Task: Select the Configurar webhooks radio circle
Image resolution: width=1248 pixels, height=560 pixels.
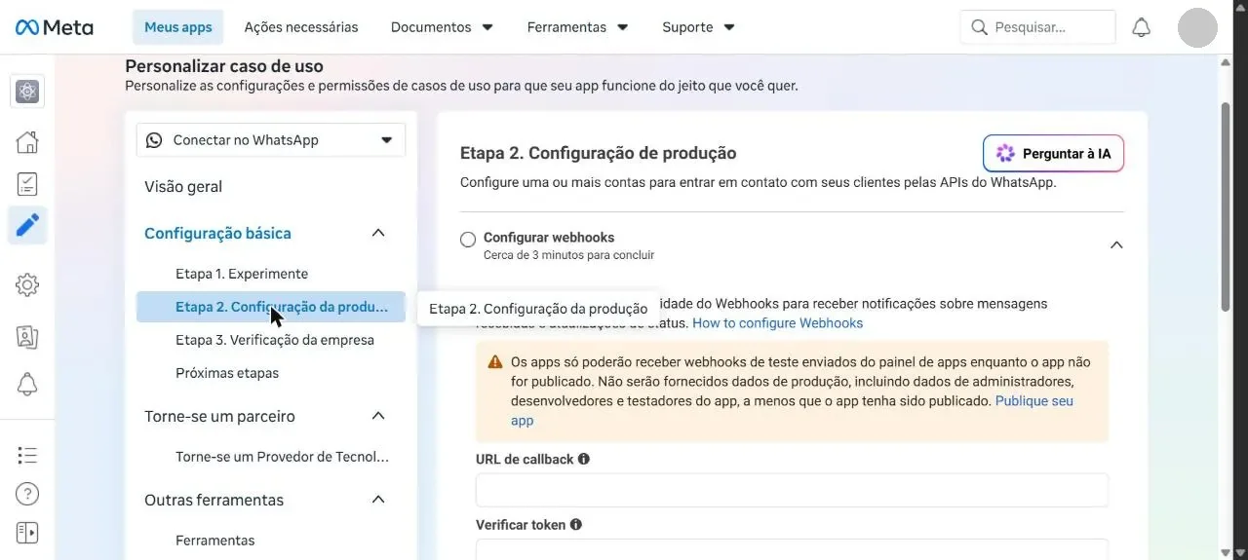Action: (468, 240)
